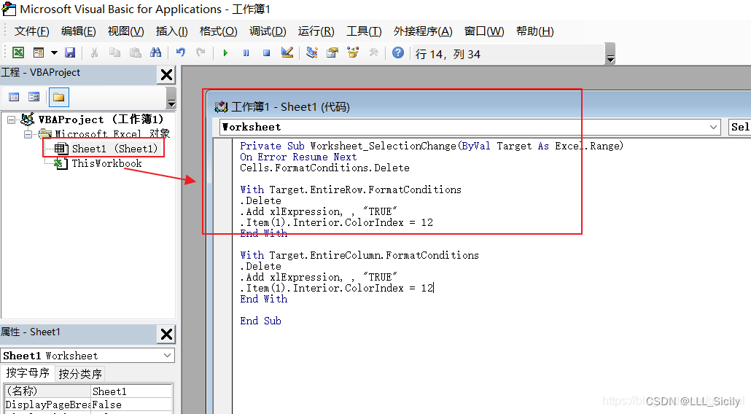This screenshot has width=751, height=414.
Task: Open the 窗口(W) menu
Action: (484, 31)
